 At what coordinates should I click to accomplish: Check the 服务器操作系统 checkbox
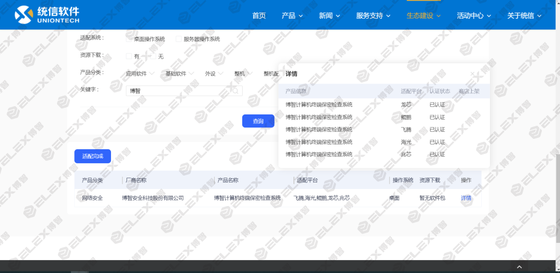pyautogui.click(x=179, y=39)
